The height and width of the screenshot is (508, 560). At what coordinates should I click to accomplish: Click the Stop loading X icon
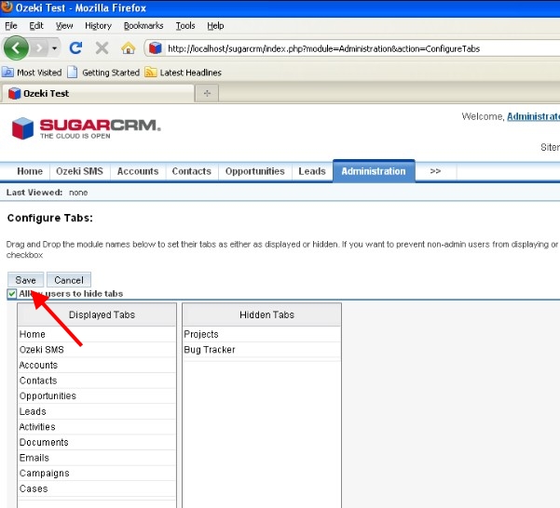point(102,47)
